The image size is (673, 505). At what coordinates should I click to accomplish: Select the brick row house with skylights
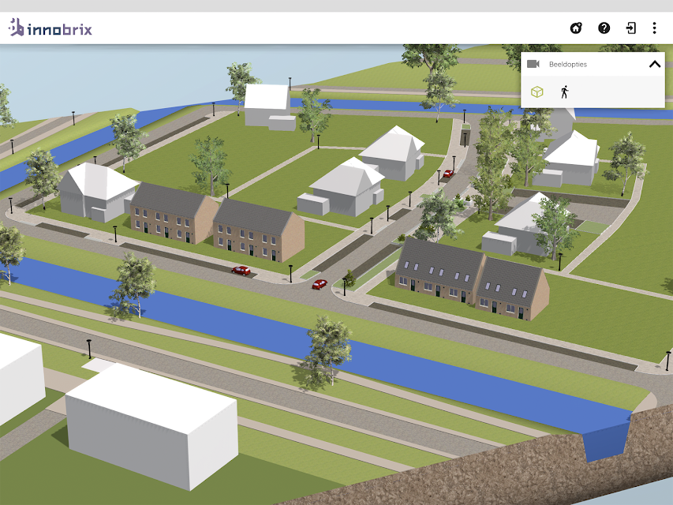click(472, 279)
